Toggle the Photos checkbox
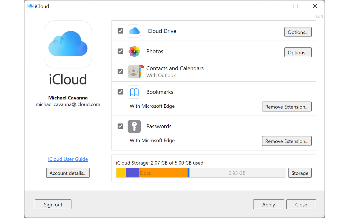 [x=120, y=51]
